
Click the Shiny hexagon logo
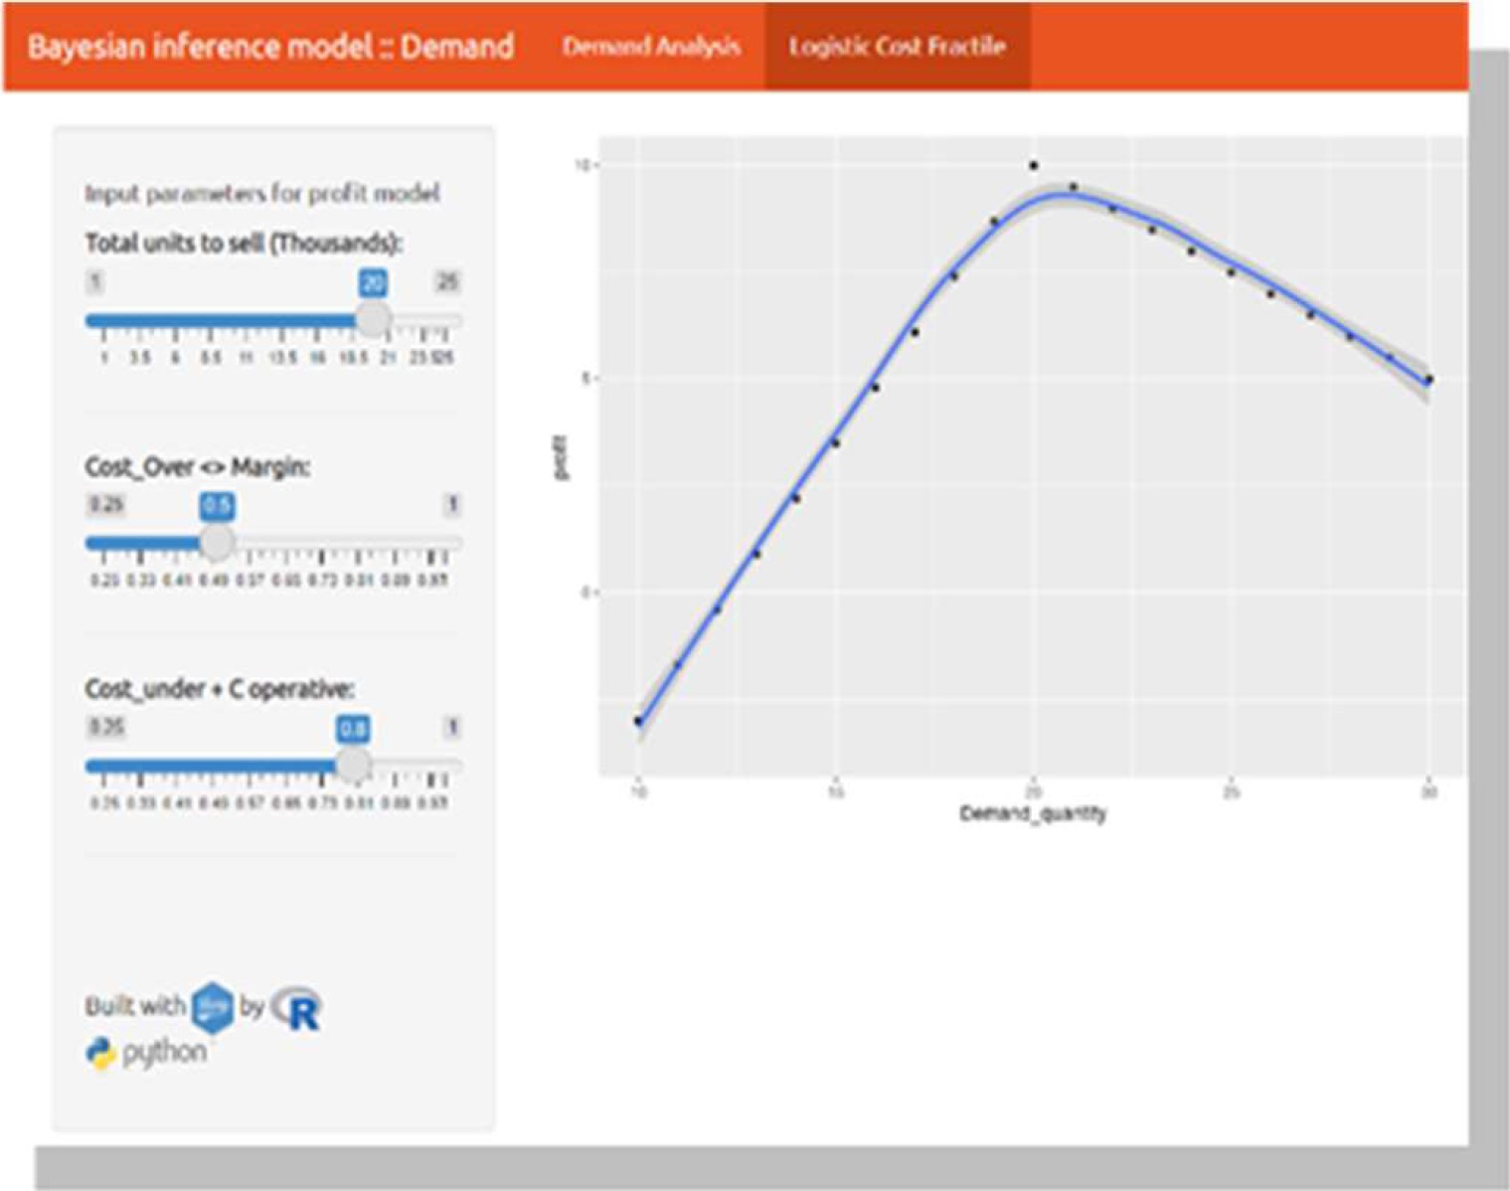(x=212, y=1007)
